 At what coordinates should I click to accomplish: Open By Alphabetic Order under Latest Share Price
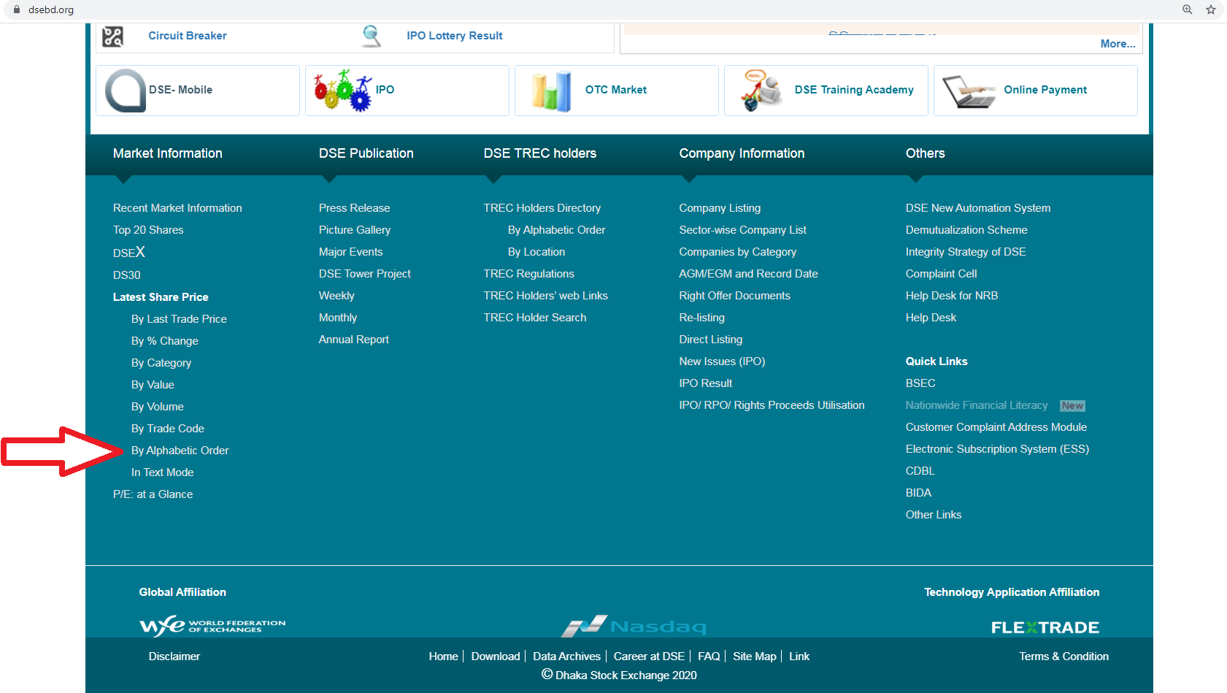coord(180,451)
